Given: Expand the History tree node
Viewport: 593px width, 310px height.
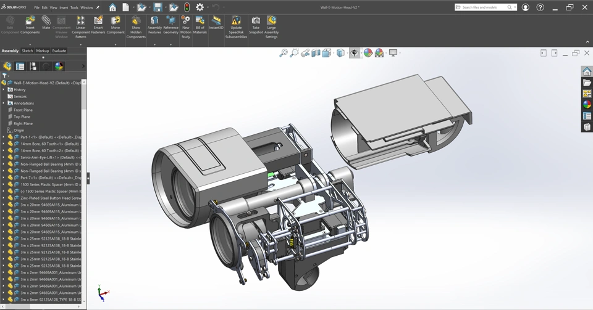Looking at the screenshot, I should (4, 89).
